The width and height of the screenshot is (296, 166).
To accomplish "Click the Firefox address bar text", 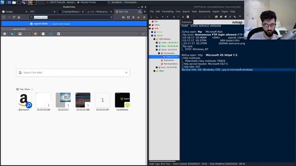I will coord(41,17).
